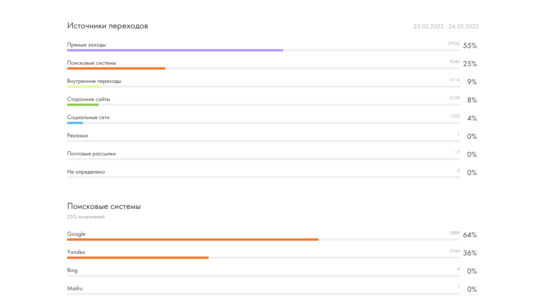Screen dimensions: 546x304
Task: Click the light green Внутренние переходы bar
Action: pos(84,87)
